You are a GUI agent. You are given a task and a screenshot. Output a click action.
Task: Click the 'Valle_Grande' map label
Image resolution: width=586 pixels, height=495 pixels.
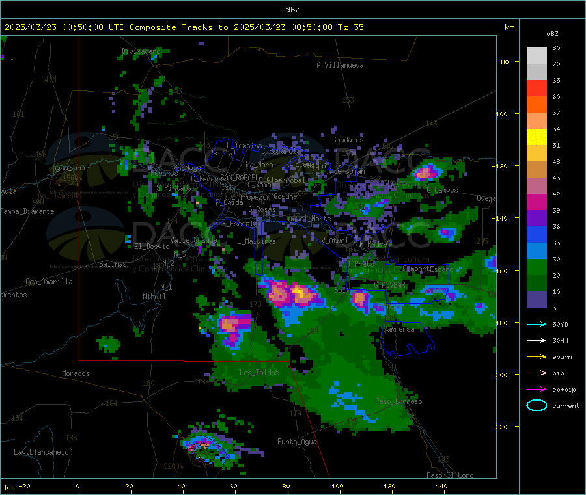pos(193,240)
